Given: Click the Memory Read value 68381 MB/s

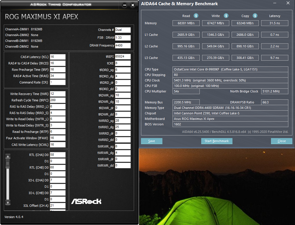Looking at the screenshot, I should [186, 23].
